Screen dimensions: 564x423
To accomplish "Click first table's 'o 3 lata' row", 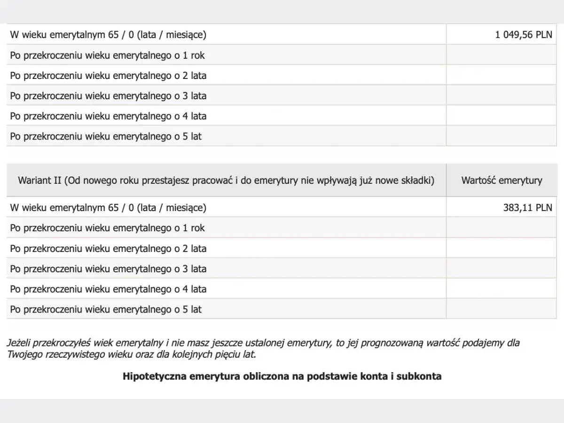I will pyautogui.click(x=282, y=95).
